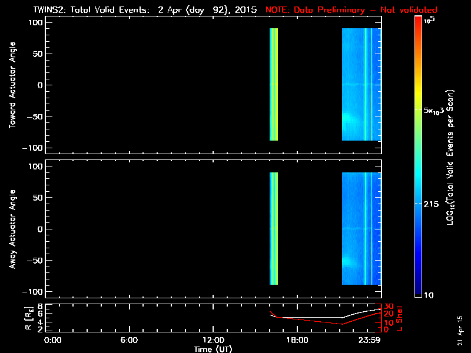Select the 12:00 time tick label

(213, 340)
